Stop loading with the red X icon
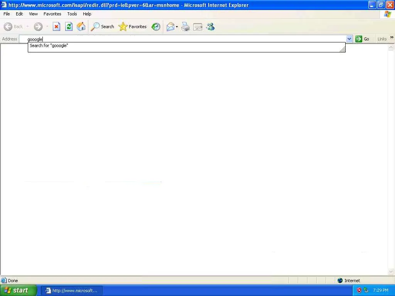The height and width of the screenshot is (296, 395). (56, 27)
